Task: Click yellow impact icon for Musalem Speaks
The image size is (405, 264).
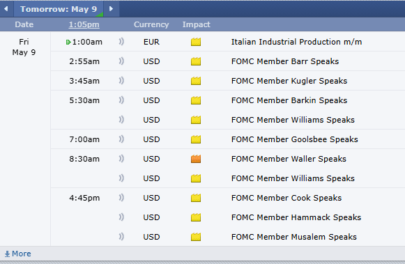Action: (x=196, y=237)
